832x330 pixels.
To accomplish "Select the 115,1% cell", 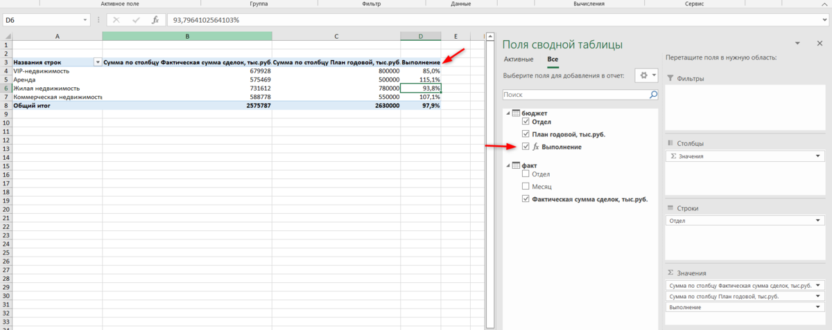I will 421,80.
